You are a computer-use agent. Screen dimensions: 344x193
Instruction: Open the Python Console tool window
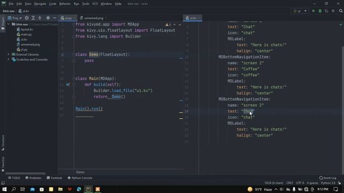point(80,178)
